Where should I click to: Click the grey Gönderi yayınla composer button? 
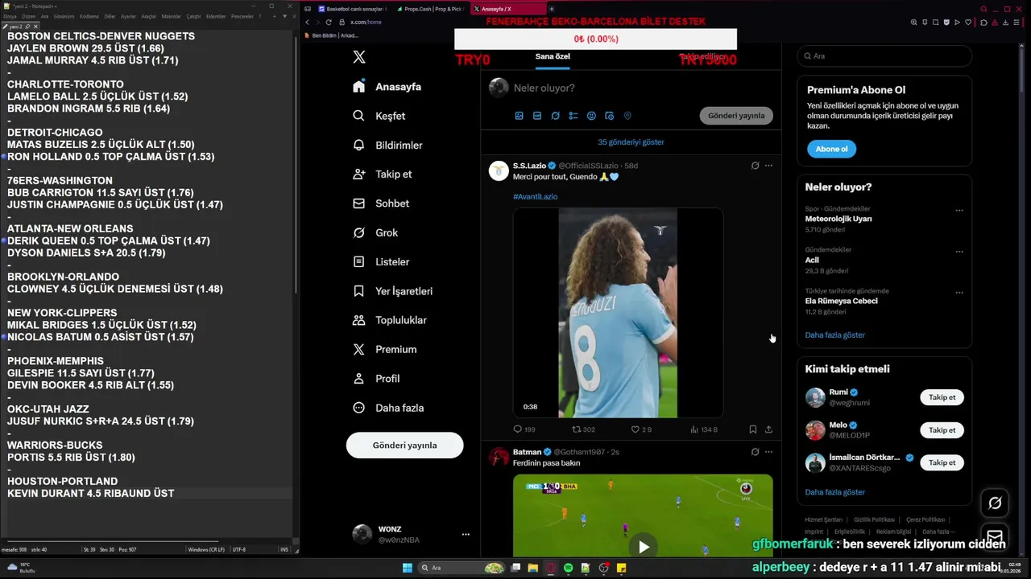pyautogui.click(x=736, y=116)
